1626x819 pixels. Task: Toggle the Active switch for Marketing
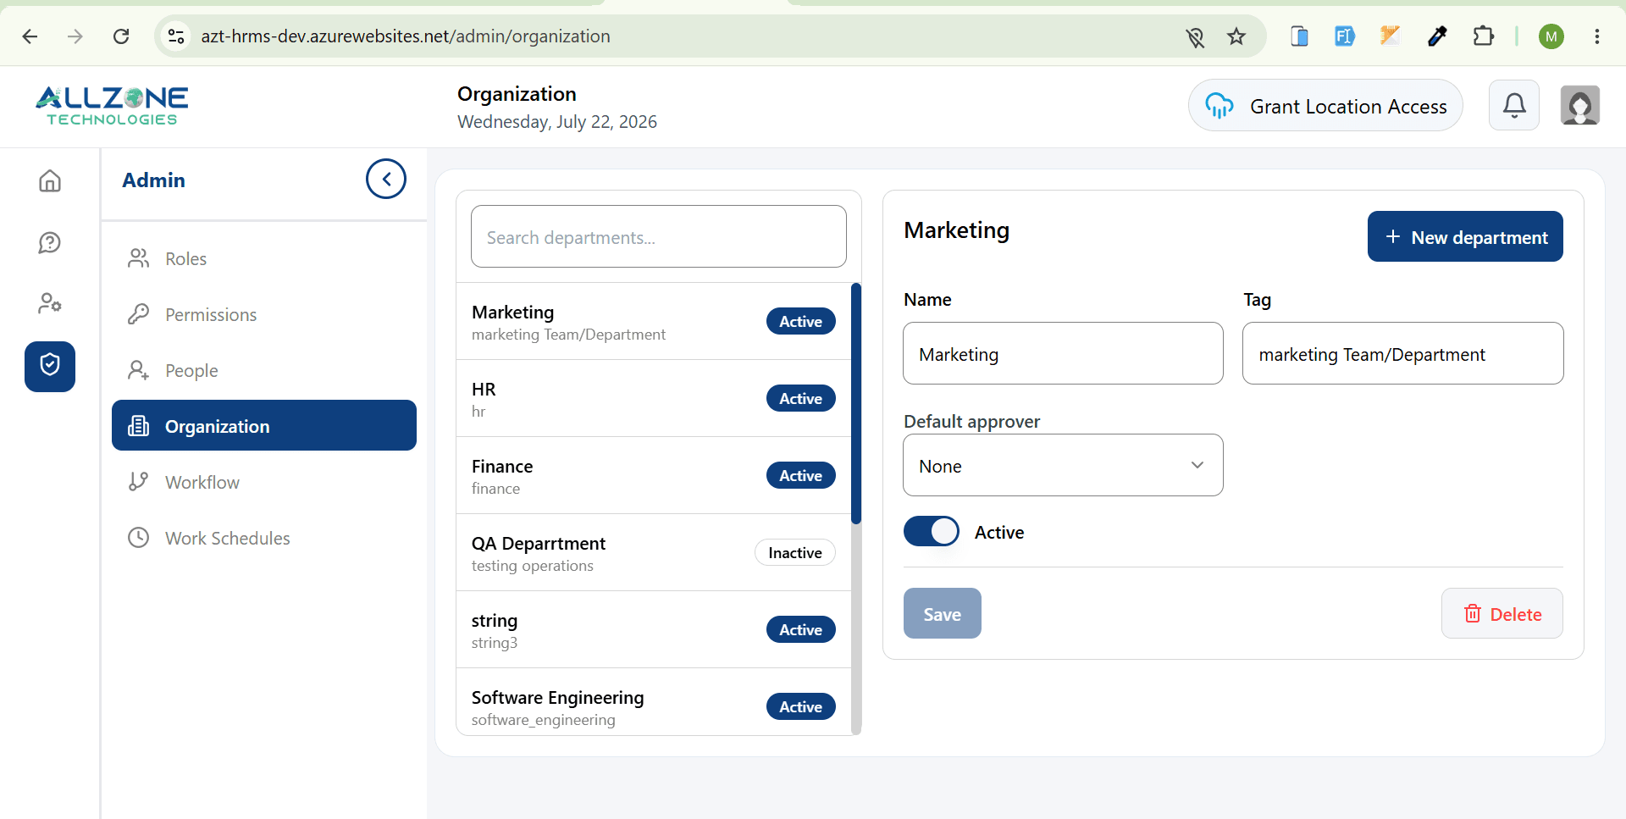tap(932, 532)
